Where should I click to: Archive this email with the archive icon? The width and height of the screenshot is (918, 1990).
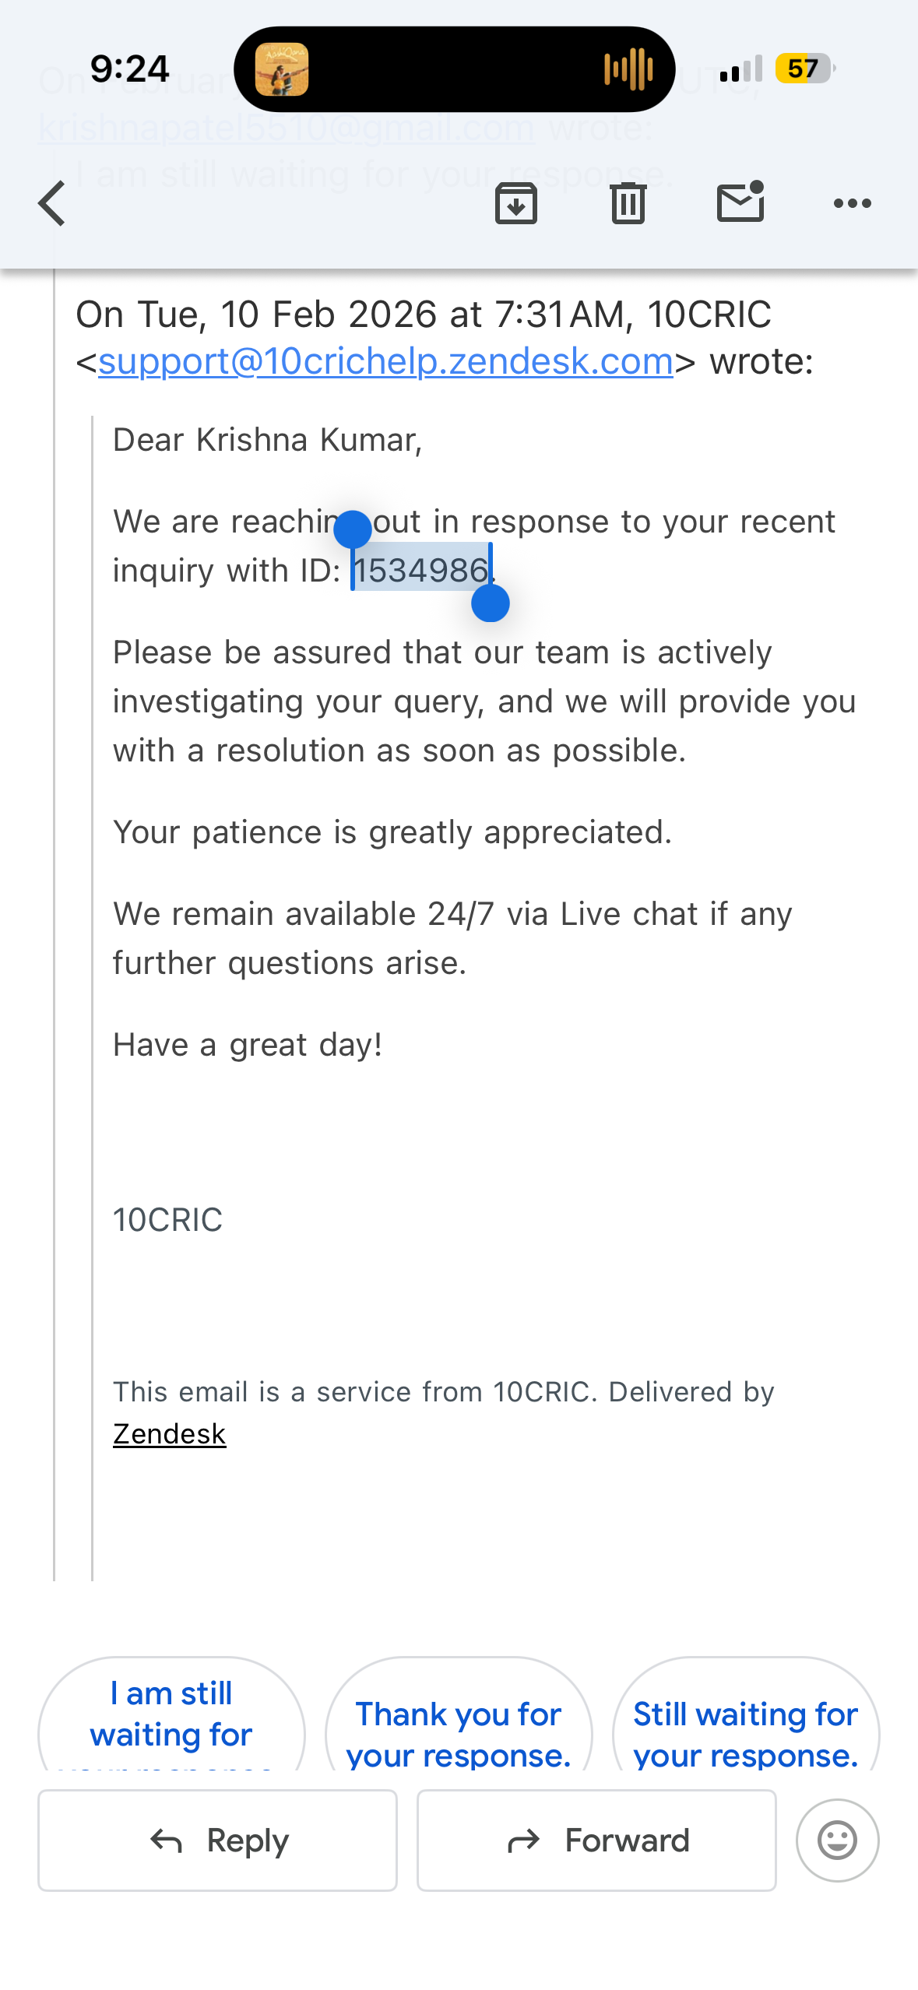pyautogui.click(x=516, y=203)
